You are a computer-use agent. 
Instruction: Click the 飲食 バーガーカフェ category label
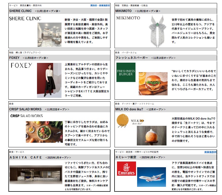coord(126,53)
